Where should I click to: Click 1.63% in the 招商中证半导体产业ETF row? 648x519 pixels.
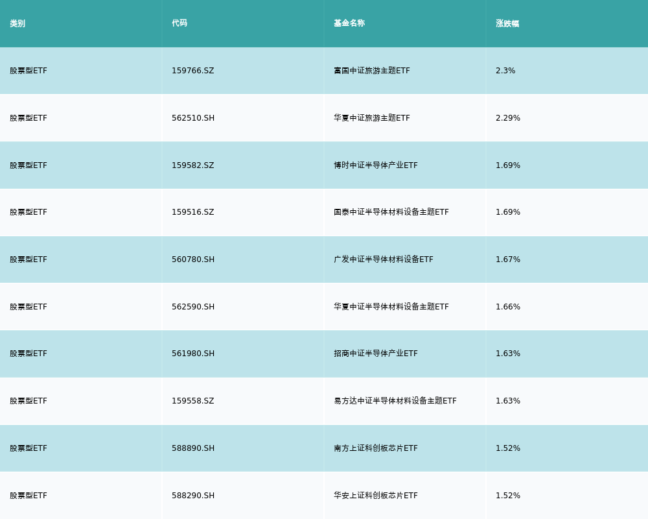click(508, 354)
